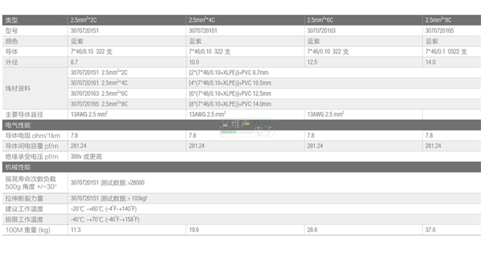Click the 电气性能 section header
Screen dimensions: 481x258
[x=18, y=125]
